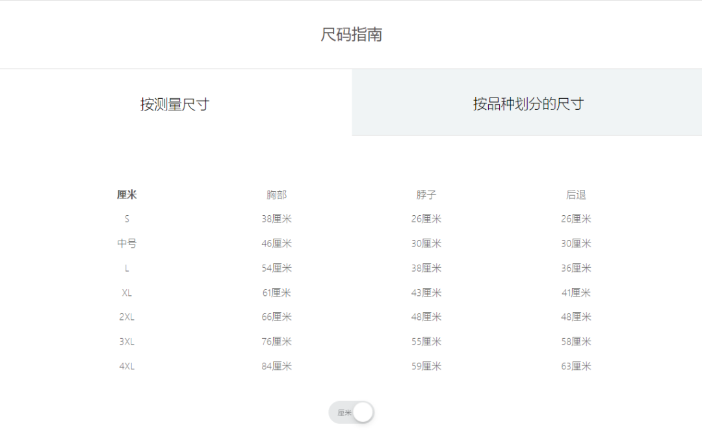
Task: Click the round knob on the unit switch
Action: (x=364, y=412)
